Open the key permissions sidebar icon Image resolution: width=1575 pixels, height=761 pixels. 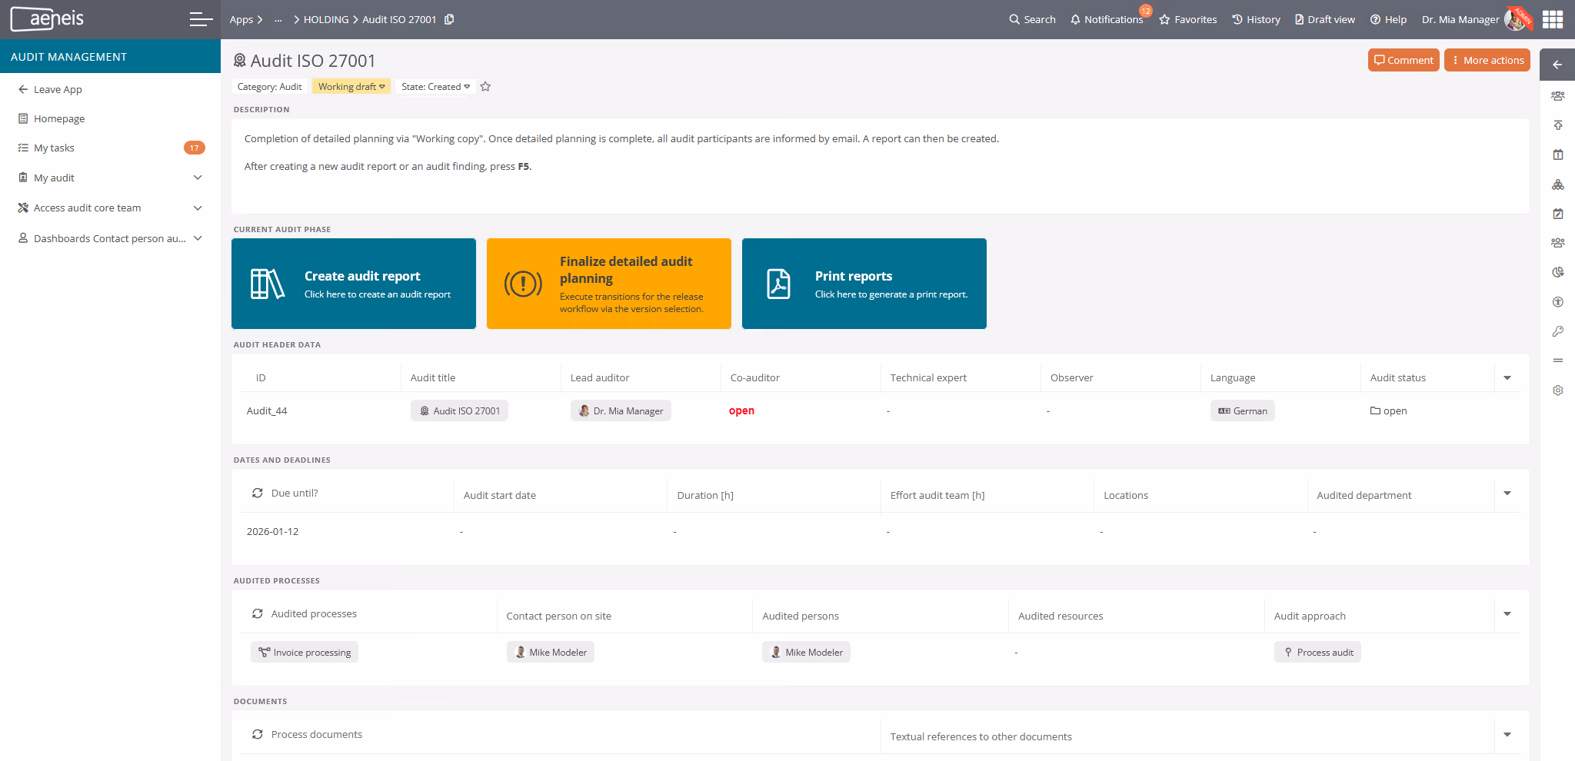[x=1558, y=331]
